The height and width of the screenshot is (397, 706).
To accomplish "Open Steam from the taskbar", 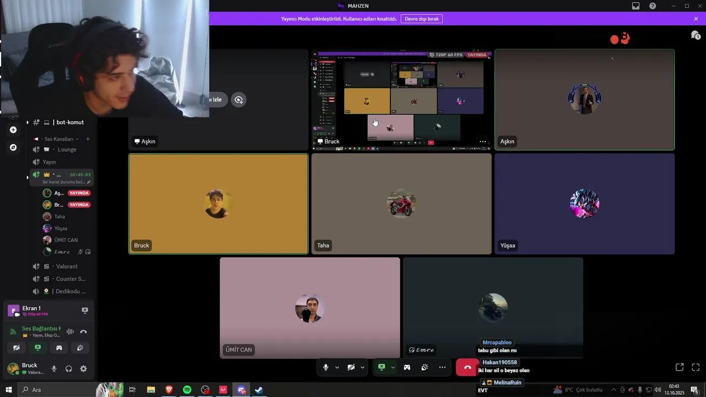I will point(259,390).
